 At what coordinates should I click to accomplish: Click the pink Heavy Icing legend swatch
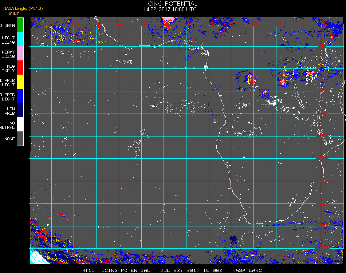20,54
